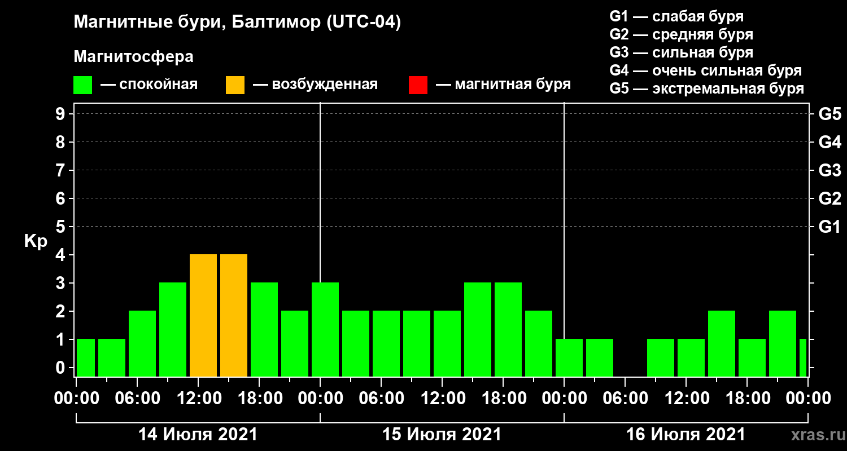This screenshot has height=451, width=847.
Task: Click the orange 'возбужденная' legend swatch
Action: point(235,85)
